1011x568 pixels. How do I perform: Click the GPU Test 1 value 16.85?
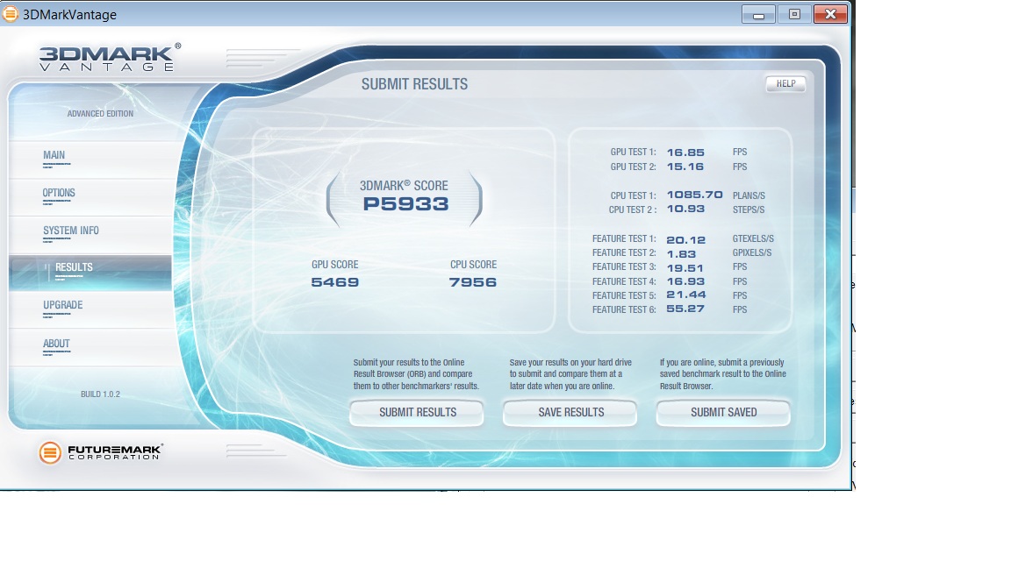[685, 153]
